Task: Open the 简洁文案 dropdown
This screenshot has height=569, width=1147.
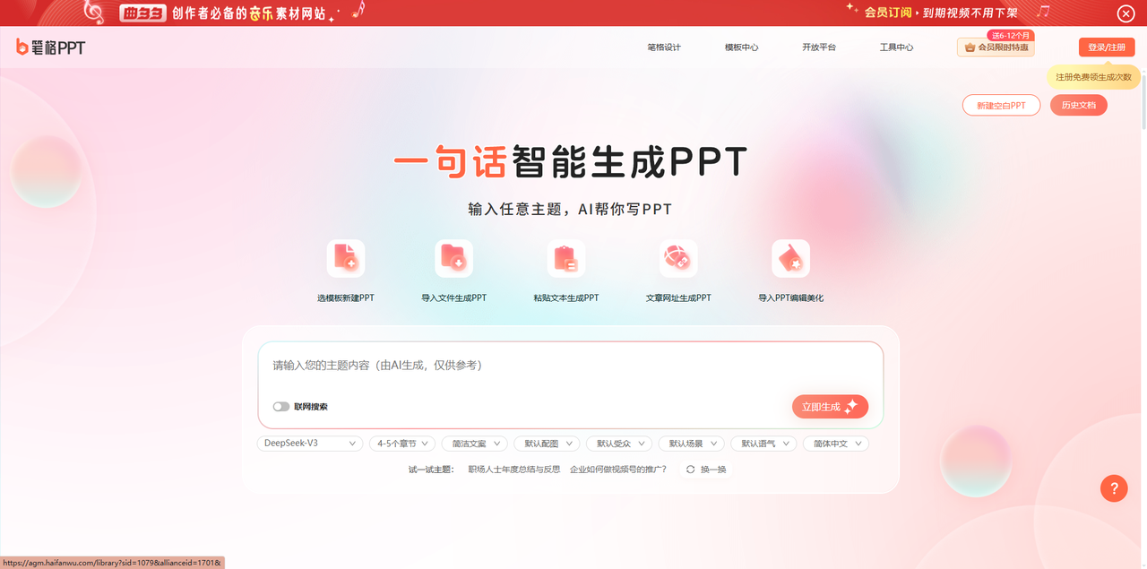Action: [475, 444]
